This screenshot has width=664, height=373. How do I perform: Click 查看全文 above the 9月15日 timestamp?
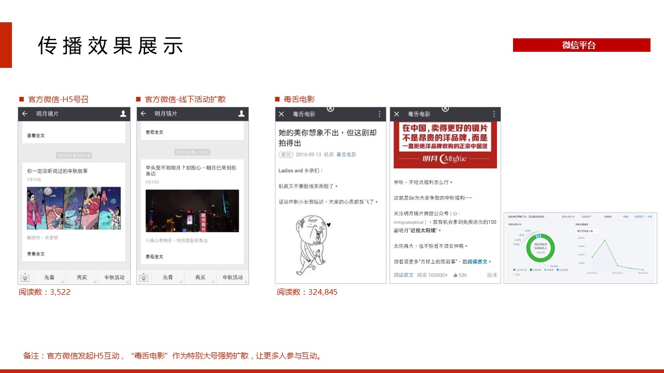point(155,133)
